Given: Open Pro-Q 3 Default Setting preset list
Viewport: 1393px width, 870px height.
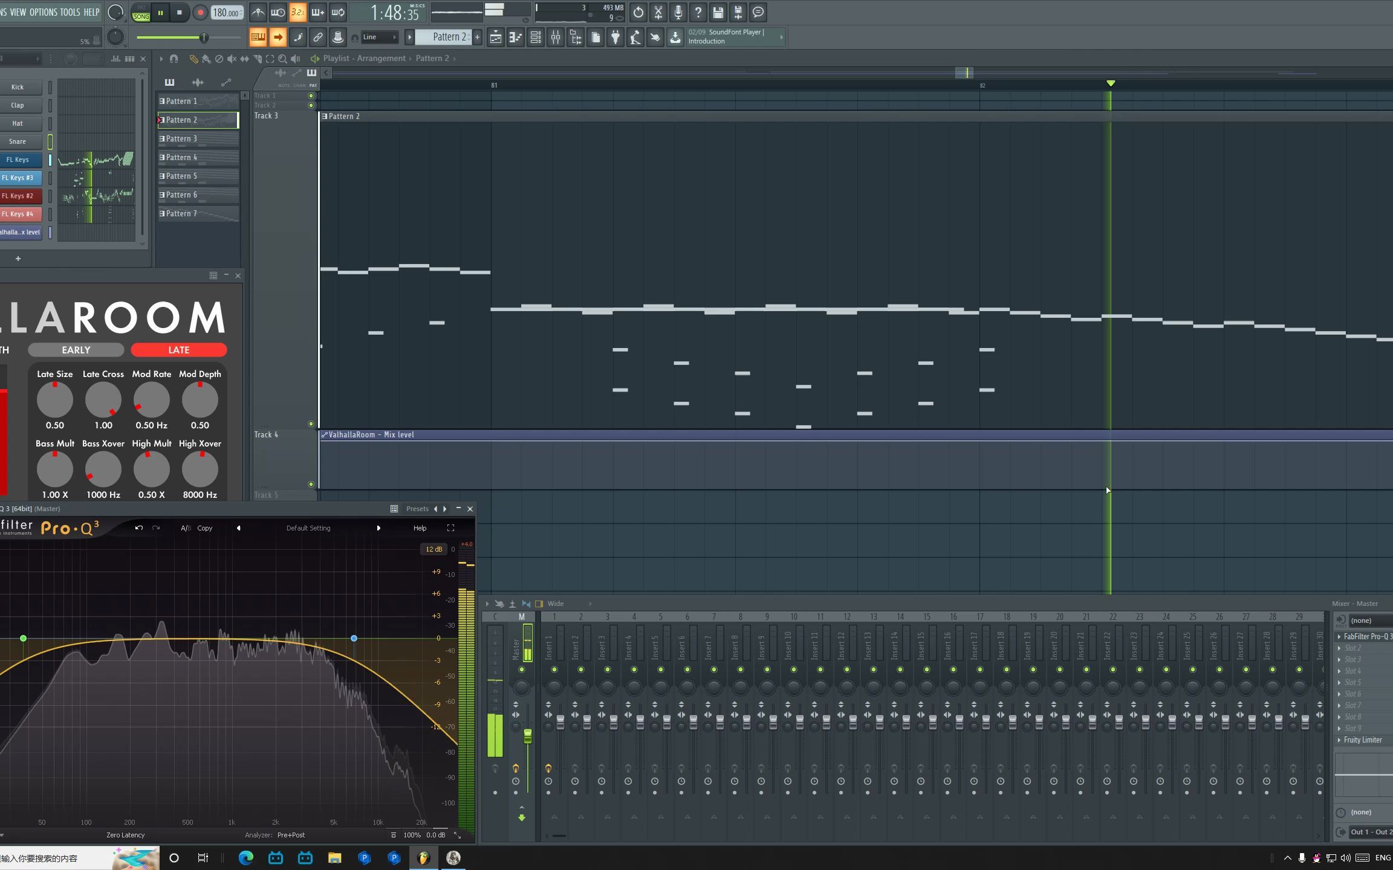Looking at the screenshot, I should 308,528.
